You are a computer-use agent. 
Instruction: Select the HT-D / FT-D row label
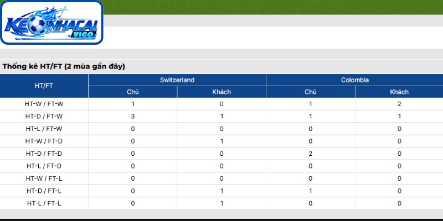44,154
